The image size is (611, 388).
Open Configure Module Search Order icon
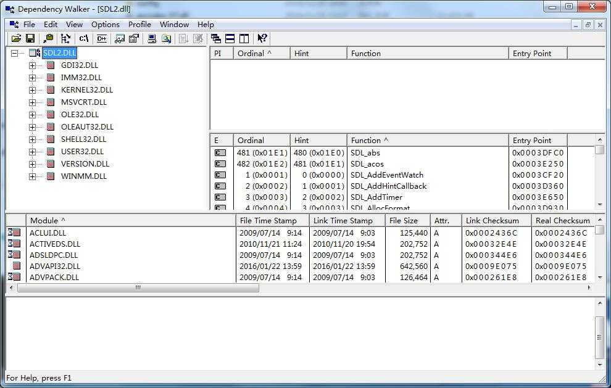click(x=167, y=38)
